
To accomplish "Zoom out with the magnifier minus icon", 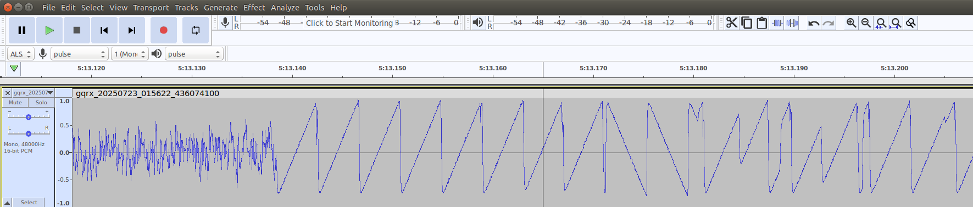I will tap(866, 23).
